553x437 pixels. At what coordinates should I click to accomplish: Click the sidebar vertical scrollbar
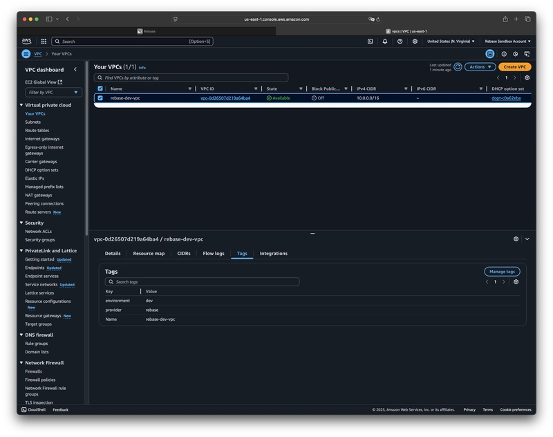coord(86,148)
